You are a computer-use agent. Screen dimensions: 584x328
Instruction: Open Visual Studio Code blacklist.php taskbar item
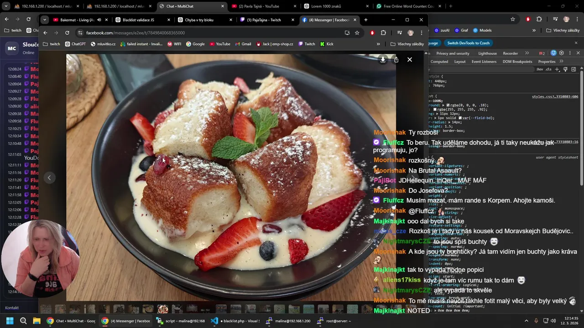235,321
